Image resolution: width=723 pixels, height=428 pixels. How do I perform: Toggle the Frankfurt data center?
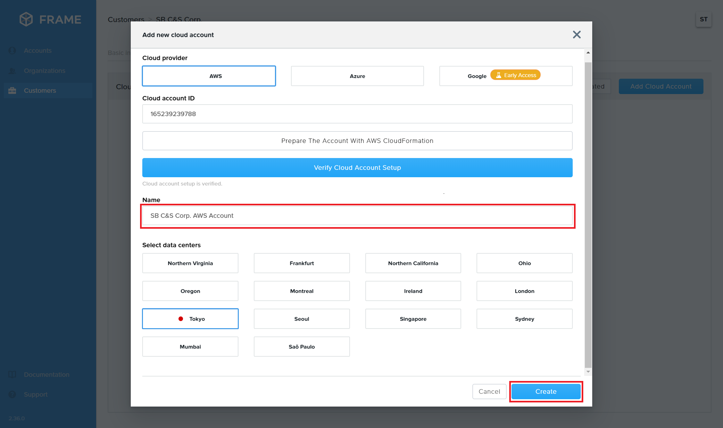pos(302,263)
